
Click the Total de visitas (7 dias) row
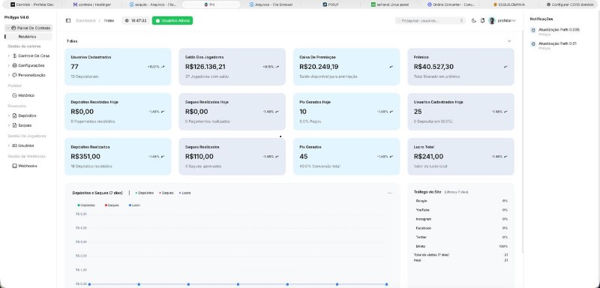(x=461, y=255)
